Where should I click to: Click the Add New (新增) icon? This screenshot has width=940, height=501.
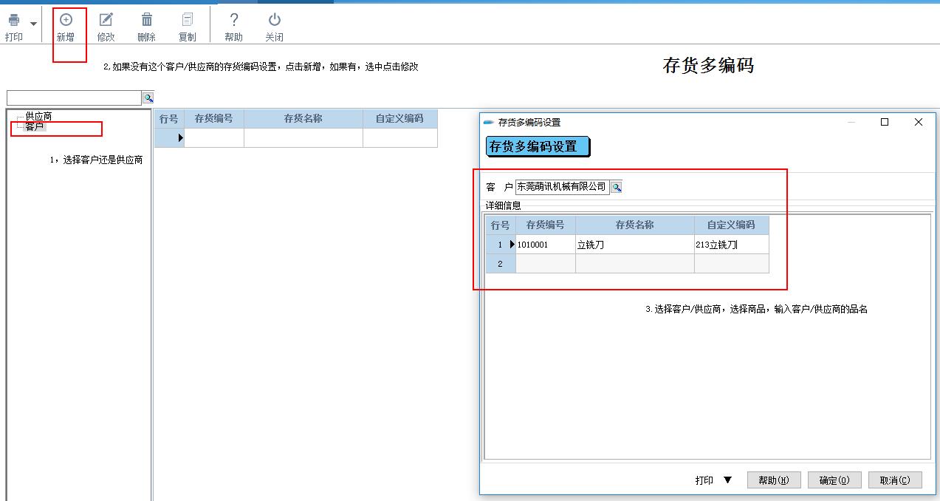[66, 21]
